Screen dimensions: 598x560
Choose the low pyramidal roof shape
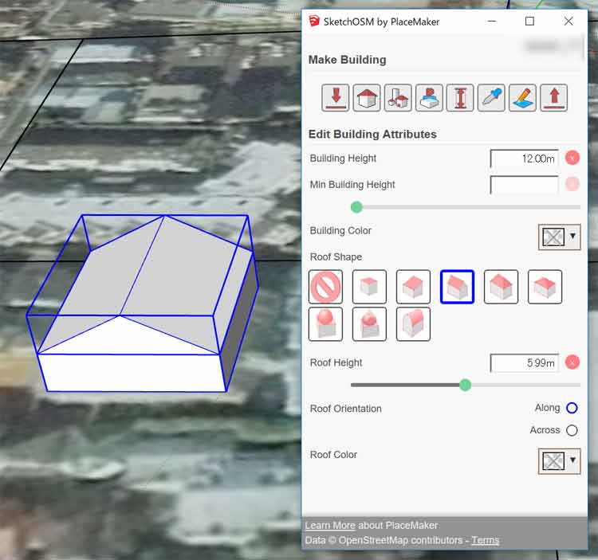pos(545,287)
